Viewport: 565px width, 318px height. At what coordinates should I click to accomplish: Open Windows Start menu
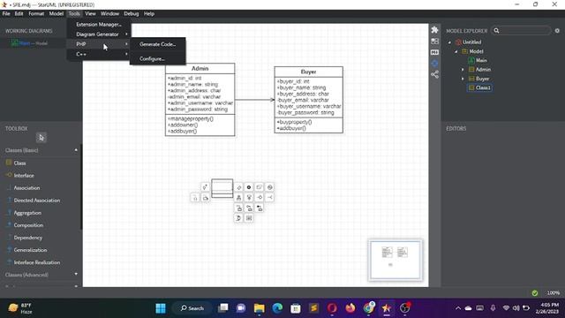tap(161, 308)
